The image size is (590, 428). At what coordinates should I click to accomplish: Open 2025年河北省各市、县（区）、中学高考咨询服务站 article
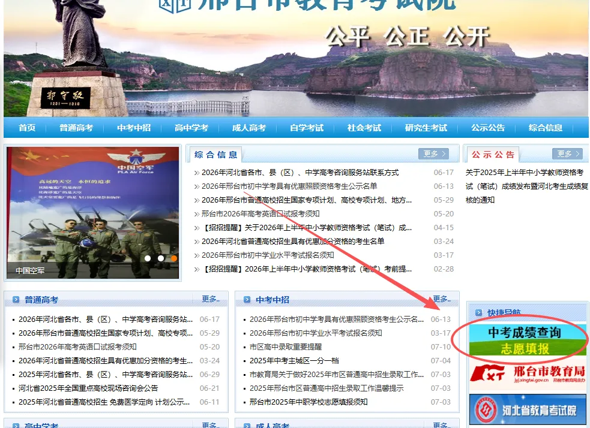tap(106, 374)
